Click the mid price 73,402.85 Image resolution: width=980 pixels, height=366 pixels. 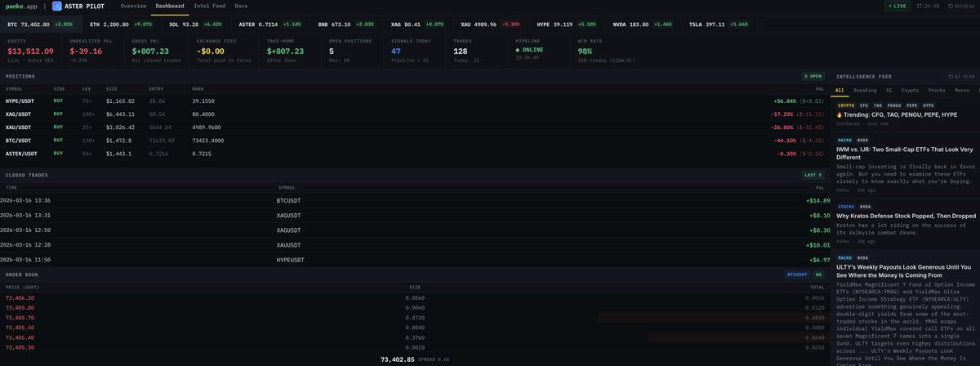(x=398, y=359)
